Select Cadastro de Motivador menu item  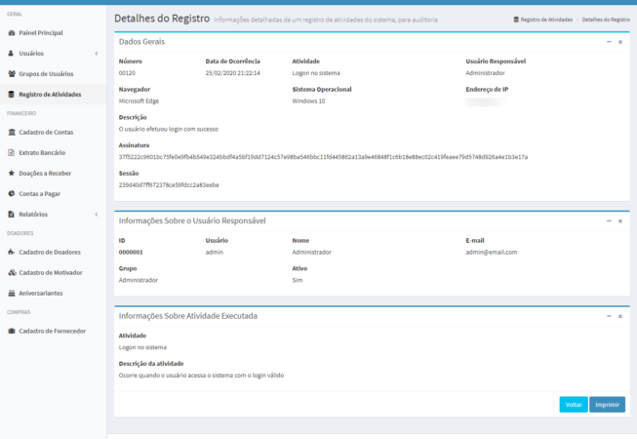(51, 272)
